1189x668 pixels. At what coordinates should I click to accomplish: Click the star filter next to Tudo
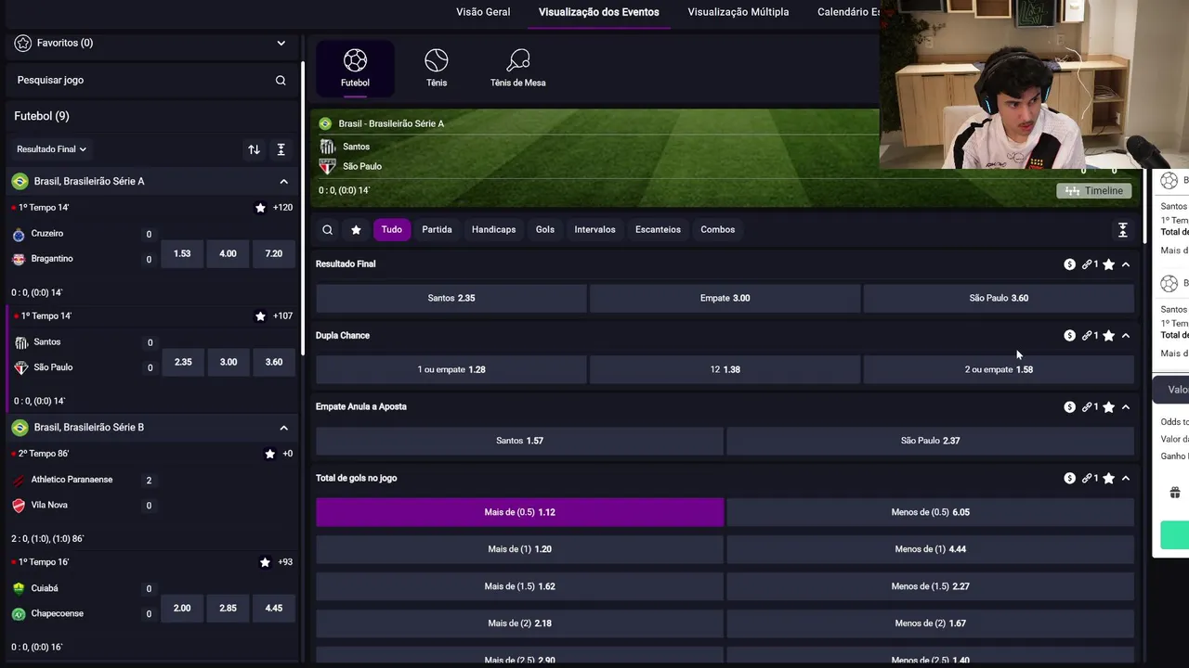[x=356, y=230]
